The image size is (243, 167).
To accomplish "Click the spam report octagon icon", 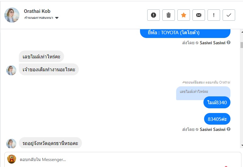I will coord(154,15).
